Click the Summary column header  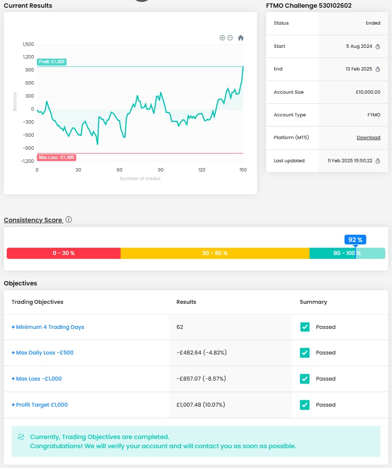(x=313, y=302)
